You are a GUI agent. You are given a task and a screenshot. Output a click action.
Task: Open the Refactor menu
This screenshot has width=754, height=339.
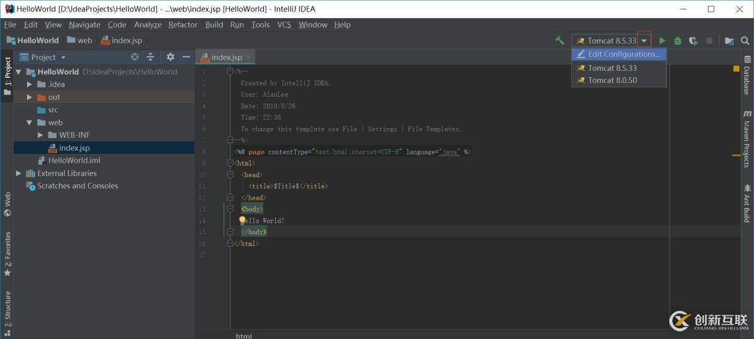[183, 24]
